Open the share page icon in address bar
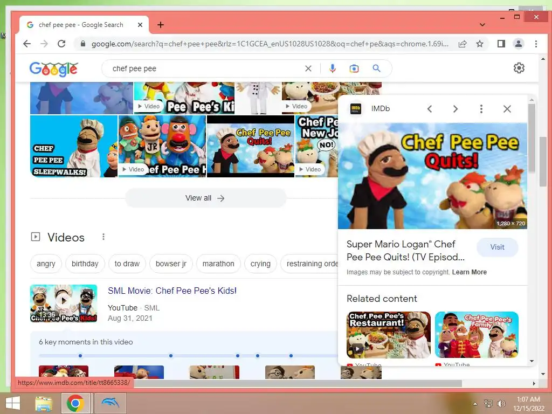 coord(463,44)
